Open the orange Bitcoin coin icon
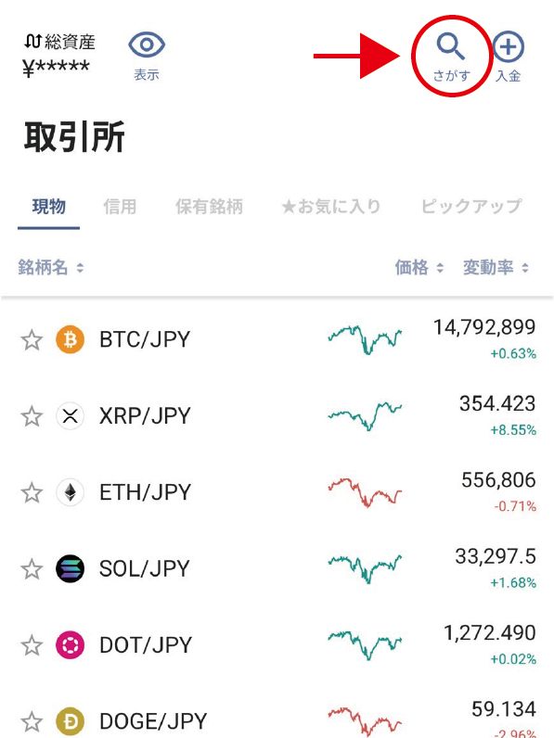Image resolution: width=554 pixels, height=738 pixels. (71, 339)
